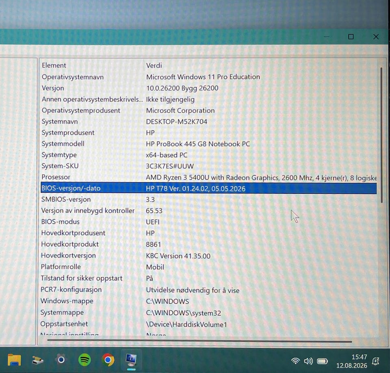
Task: Close the System Information window
Action: (376, 37)
